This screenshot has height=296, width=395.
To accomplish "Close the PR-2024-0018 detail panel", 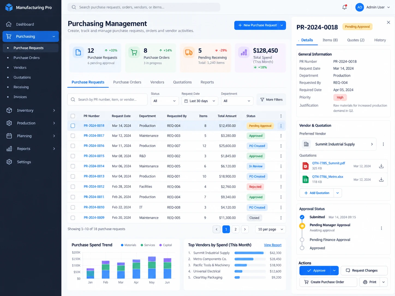I will pyautogui.click(x=388, y=22).
